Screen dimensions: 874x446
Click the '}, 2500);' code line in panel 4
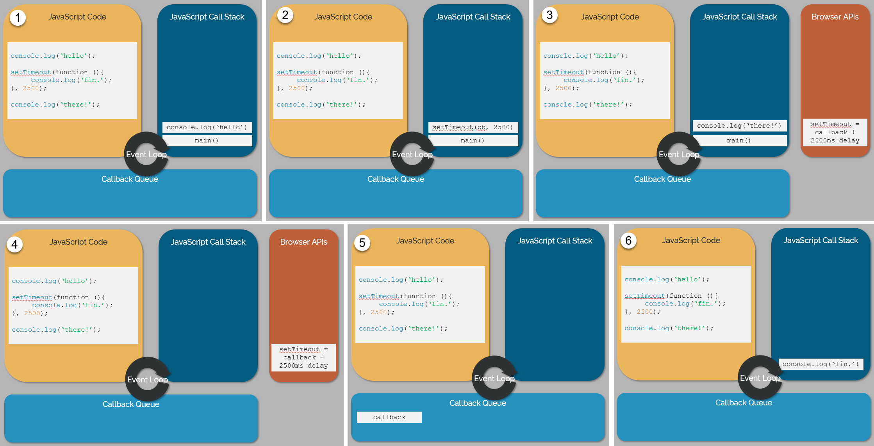pyautogui.click(x=30, y=313)
